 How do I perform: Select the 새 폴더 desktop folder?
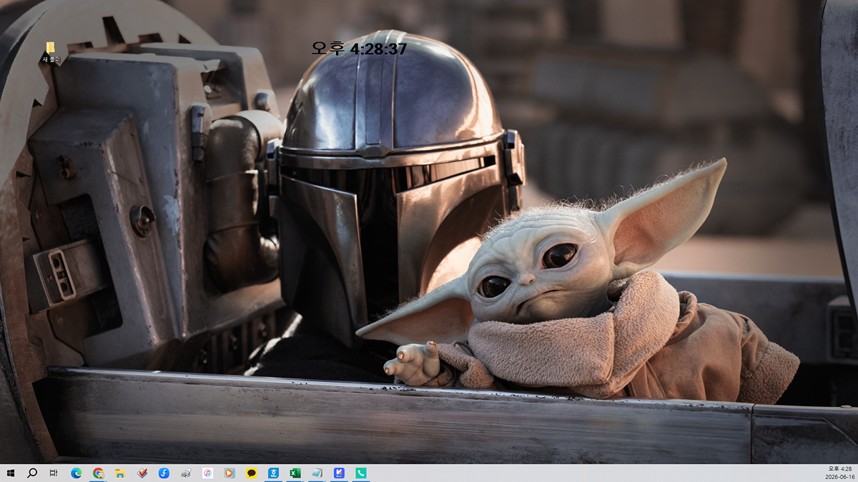pyautogui.click(x=51, y=52)
